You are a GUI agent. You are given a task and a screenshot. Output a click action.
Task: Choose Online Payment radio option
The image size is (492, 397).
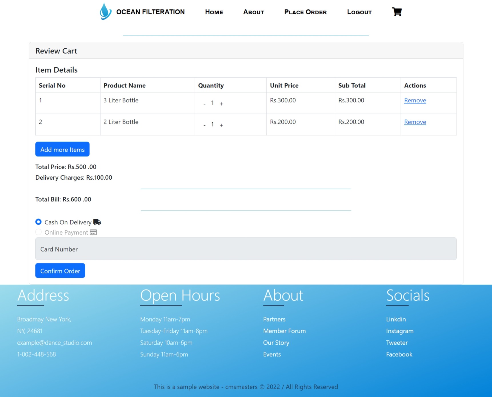(x=39, y=232)
